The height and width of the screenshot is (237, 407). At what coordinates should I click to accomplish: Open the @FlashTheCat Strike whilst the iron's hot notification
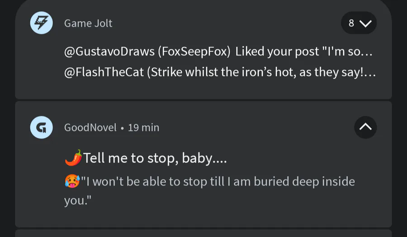(220, 72)
